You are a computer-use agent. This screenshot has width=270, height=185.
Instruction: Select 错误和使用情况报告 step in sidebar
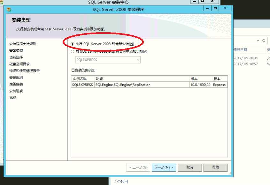[25, 71]
